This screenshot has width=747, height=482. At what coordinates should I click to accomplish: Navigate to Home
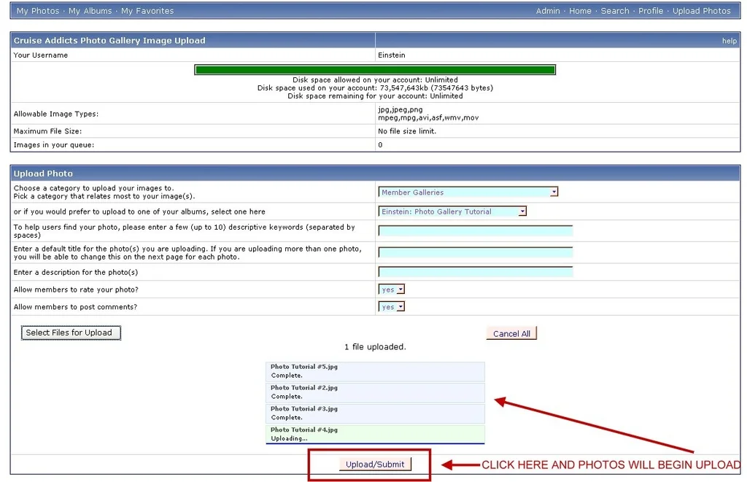[x=580, y=11]
